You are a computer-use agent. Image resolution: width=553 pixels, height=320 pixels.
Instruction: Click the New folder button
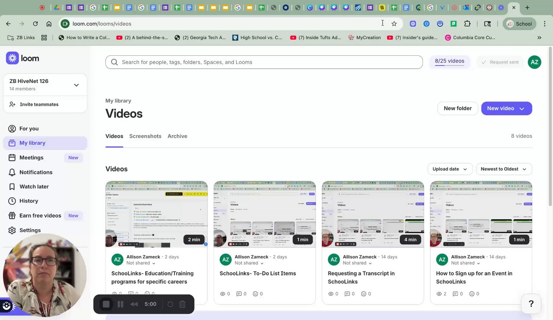click(x=458, y=108)
